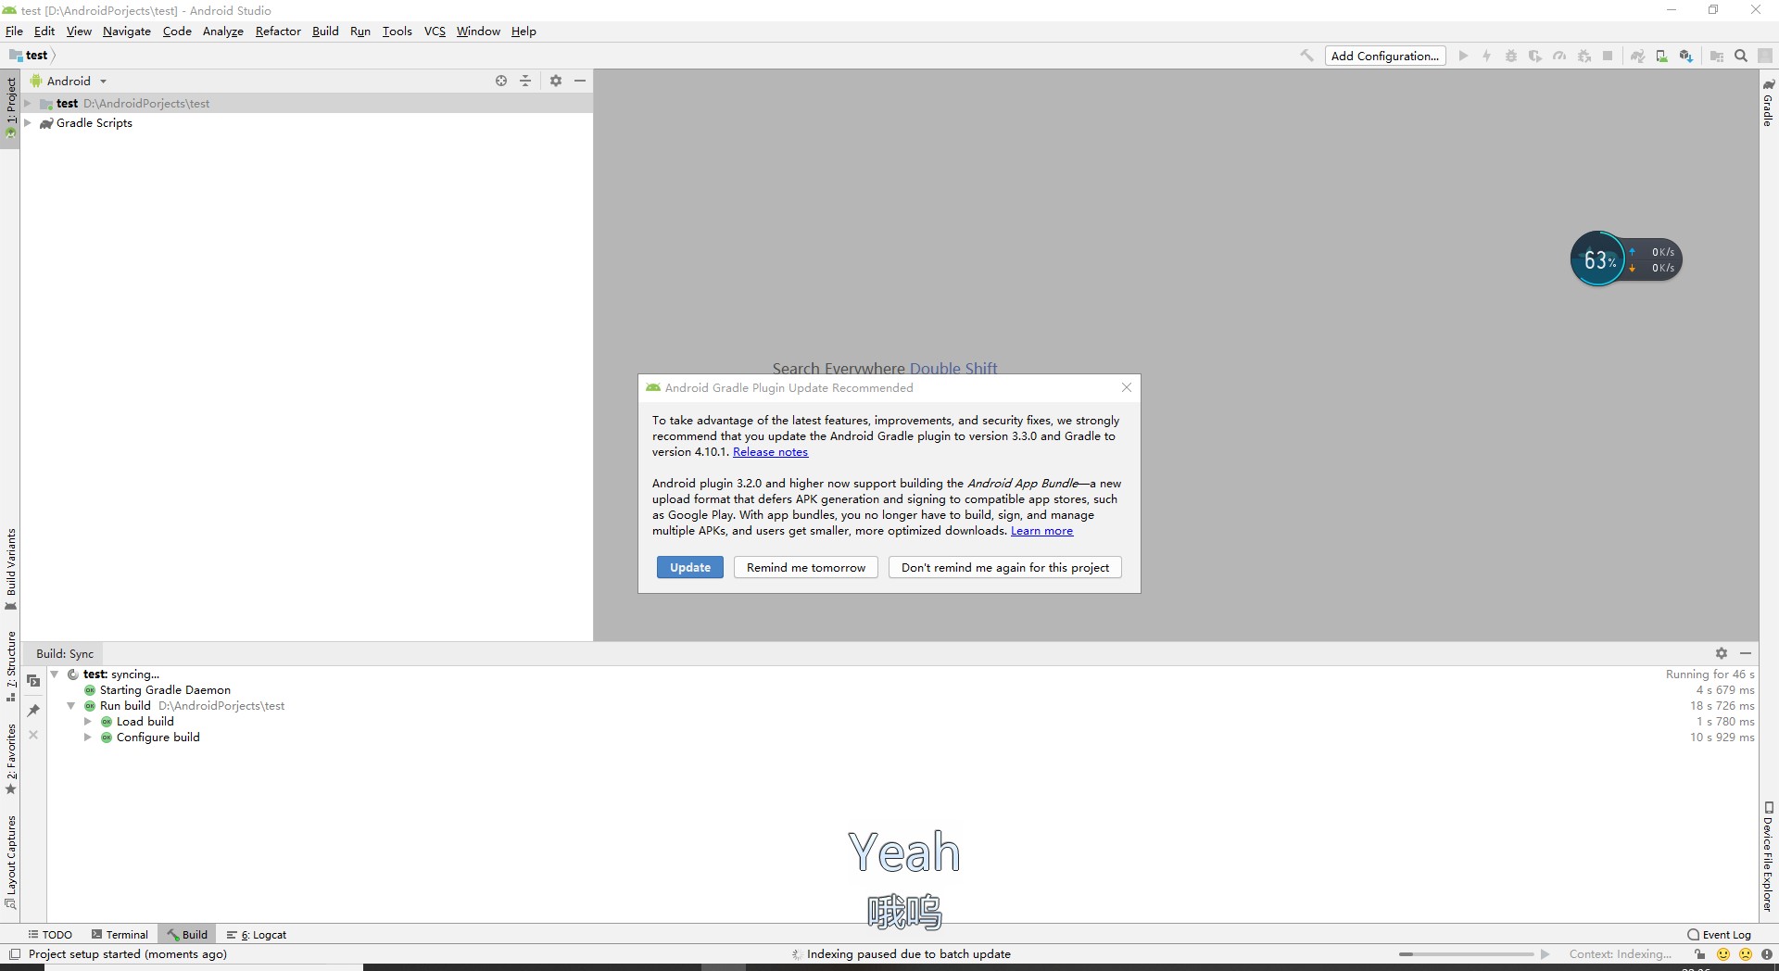Hide the Project panel with minus icon
The height and width of the screenshot is (971, 1779).
(580, 81)
